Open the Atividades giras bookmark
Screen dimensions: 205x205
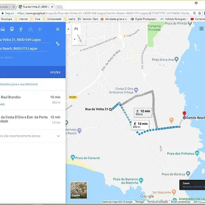coord(114,19)
